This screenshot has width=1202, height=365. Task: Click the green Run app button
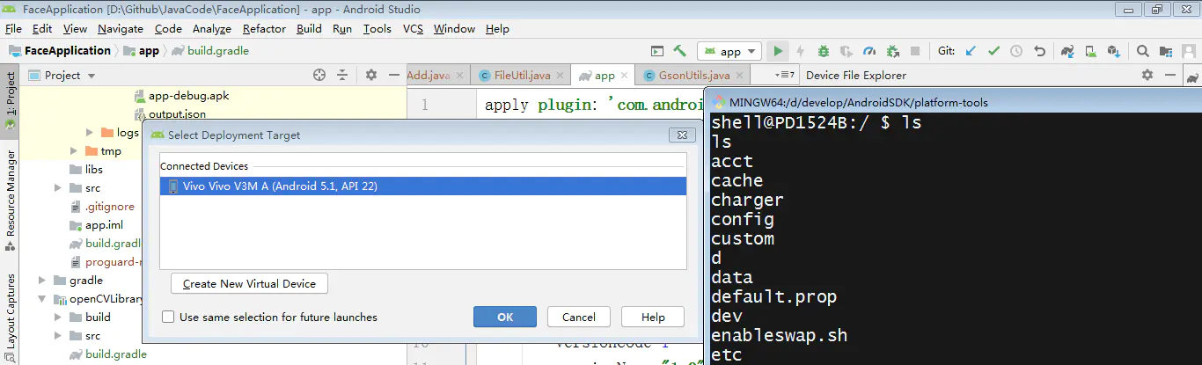[x=778, y=51]
